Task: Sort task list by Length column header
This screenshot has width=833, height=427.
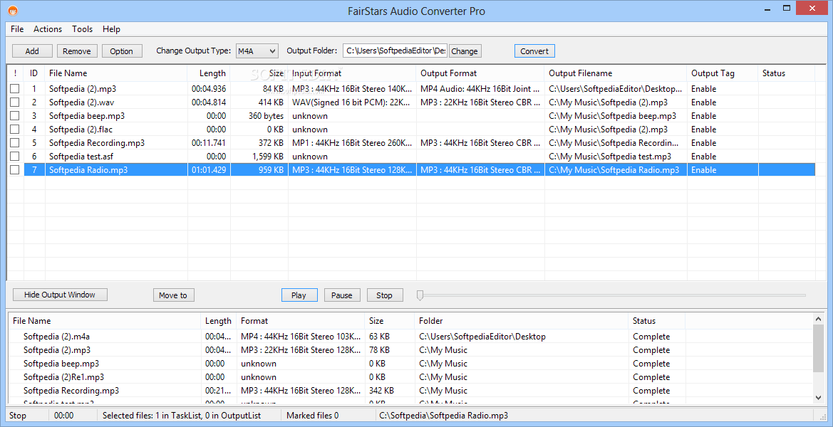Action: click(x=209, y=73)
